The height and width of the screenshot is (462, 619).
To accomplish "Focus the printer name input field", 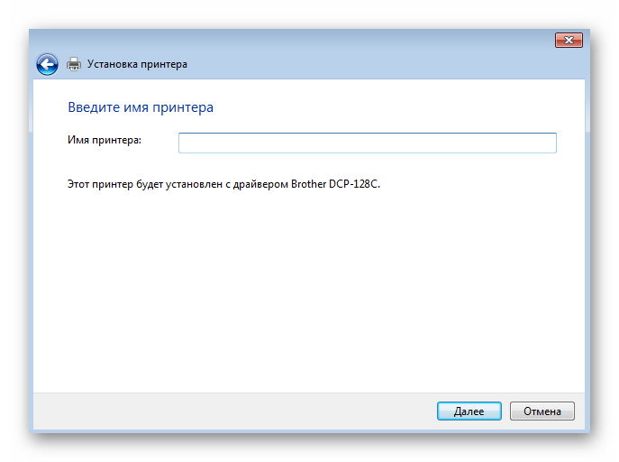I will pos(367,143).
